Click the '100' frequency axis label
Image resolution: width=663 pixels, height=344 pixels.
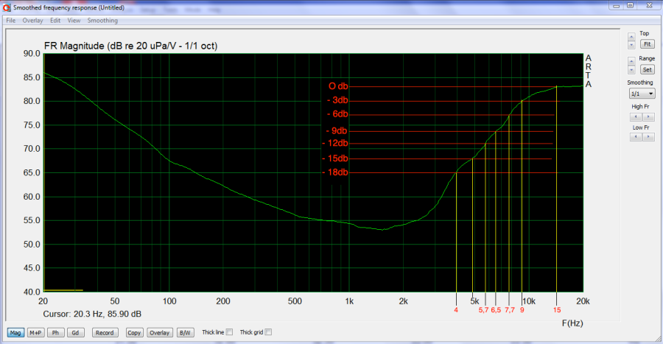(169, 301)
